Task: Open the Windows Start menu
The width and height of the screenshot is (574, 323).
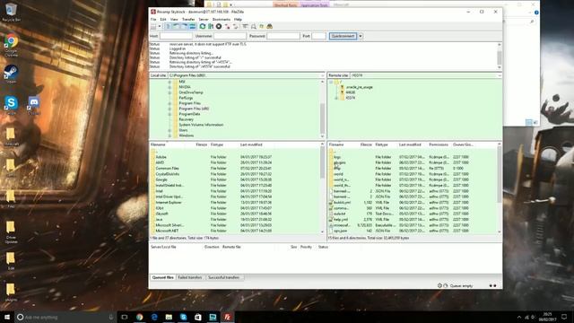Action: [7, 317]
